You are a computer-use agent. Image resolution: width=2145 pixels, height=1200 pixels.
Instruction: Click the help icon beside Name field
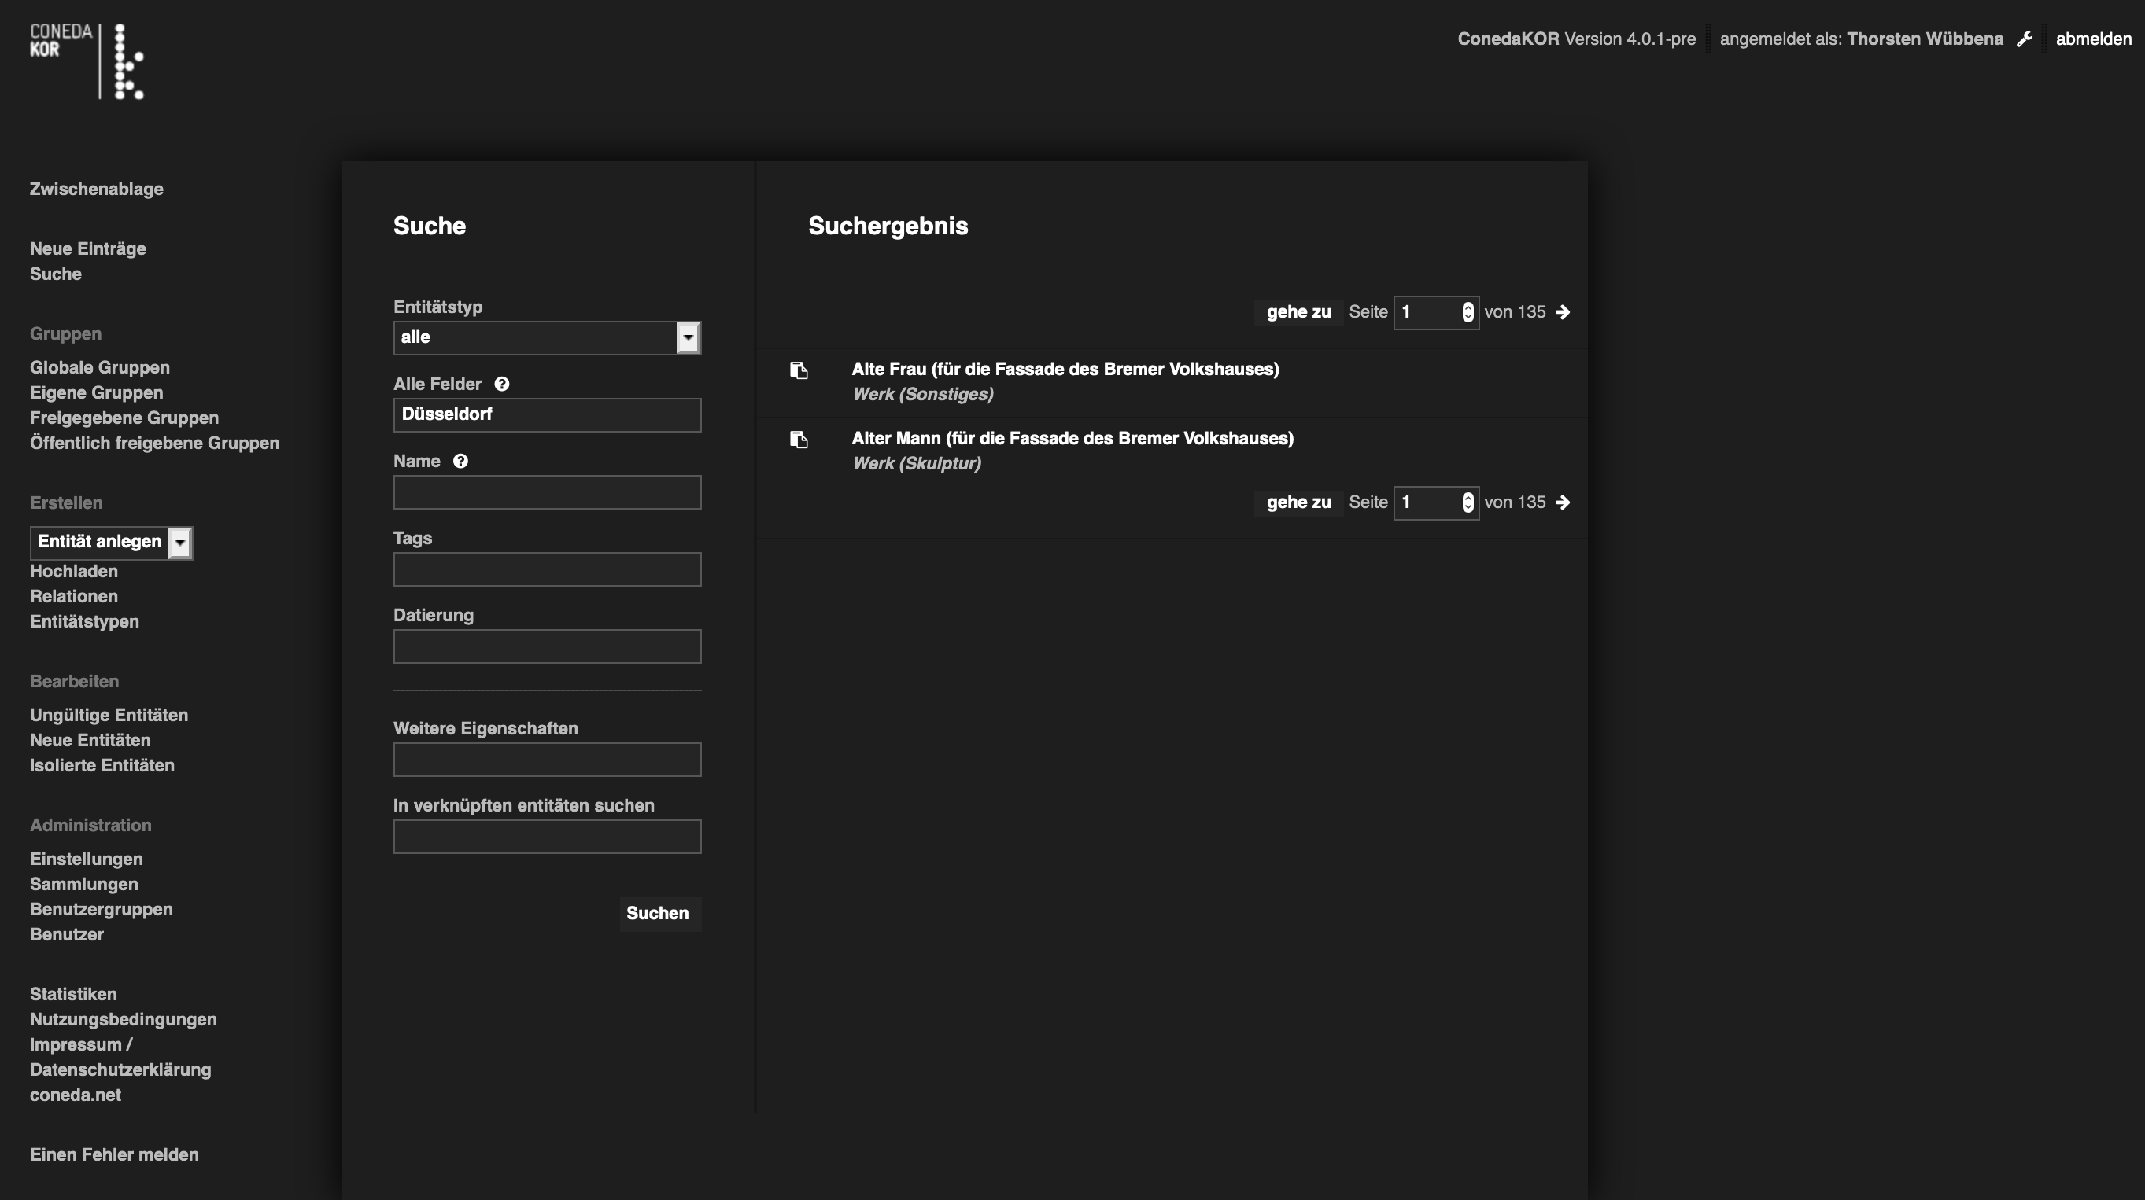pyautogui.click(x=460, y=460)
